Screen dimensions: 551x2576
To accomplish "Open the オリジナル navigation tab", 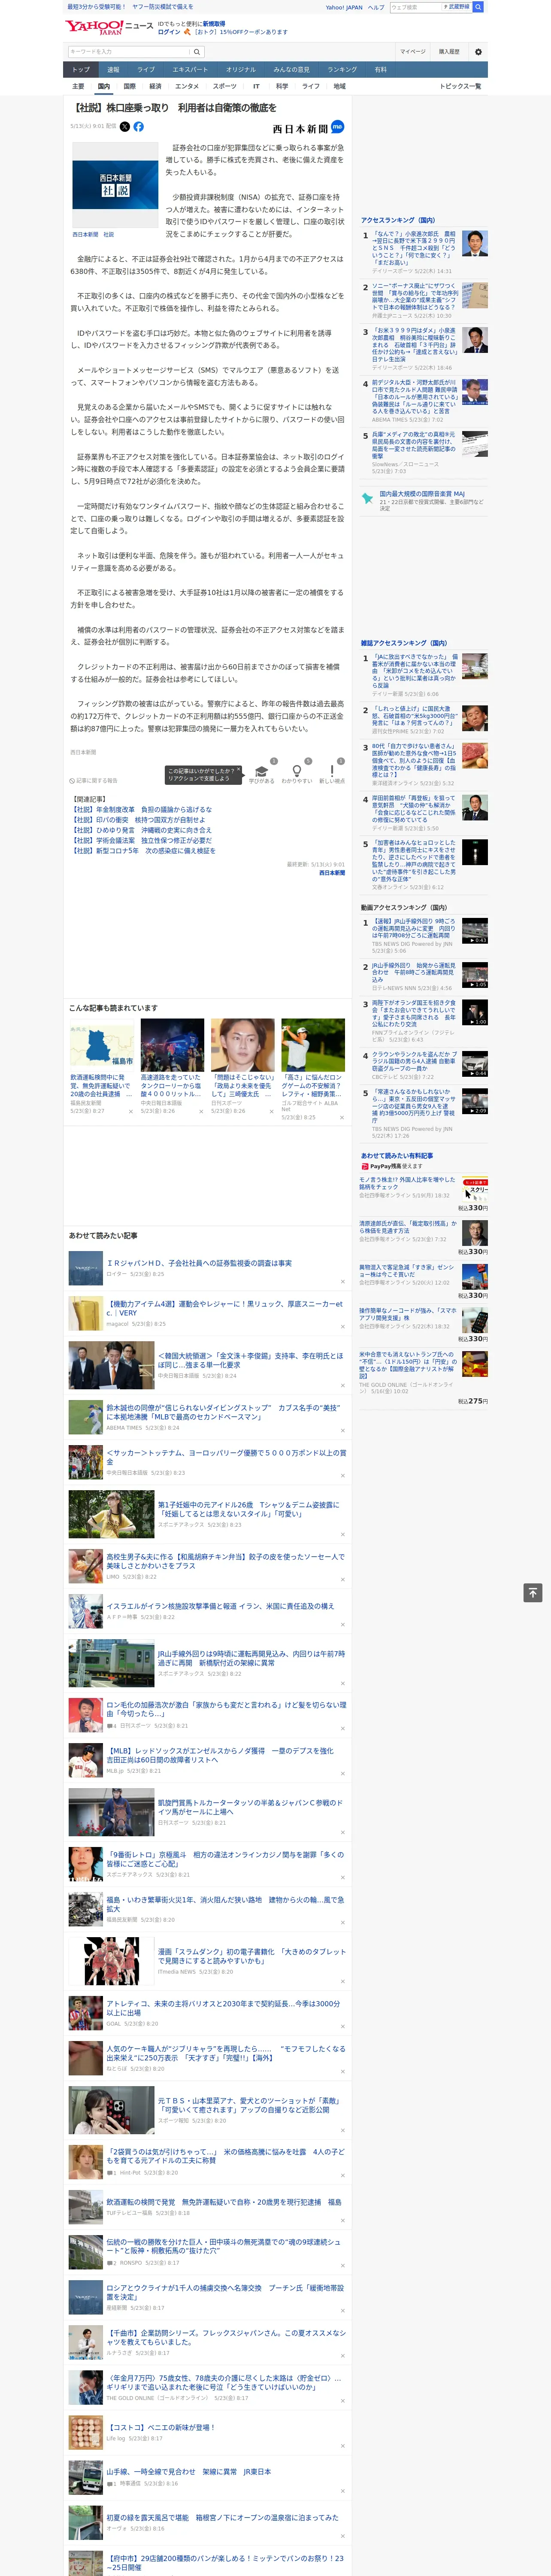I will [x=241, y=70].
